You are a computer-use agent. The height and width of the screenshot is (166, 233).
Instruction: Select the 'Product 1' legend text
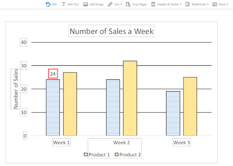pyautogui.click(x=99, y=155)
